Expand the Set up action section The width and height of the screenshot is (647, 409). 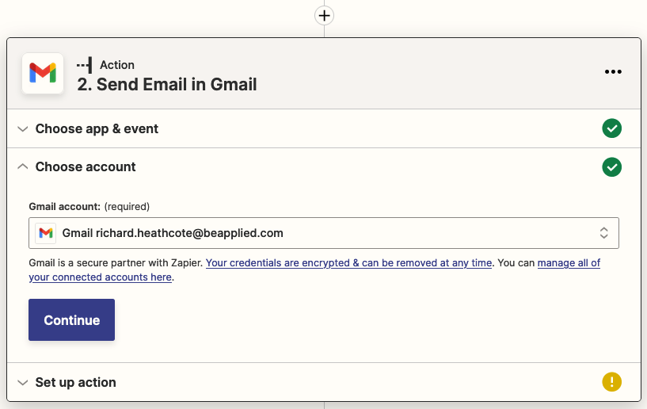click(x=22, y=382)
